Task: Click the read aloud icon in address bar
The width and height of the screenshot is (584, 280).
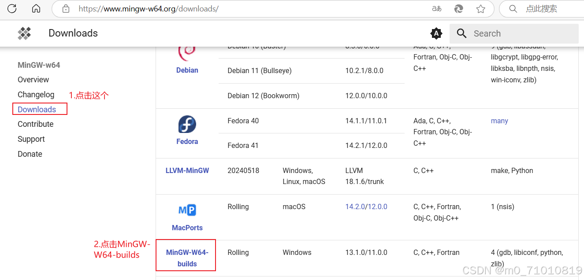Action: click(436, 8)
